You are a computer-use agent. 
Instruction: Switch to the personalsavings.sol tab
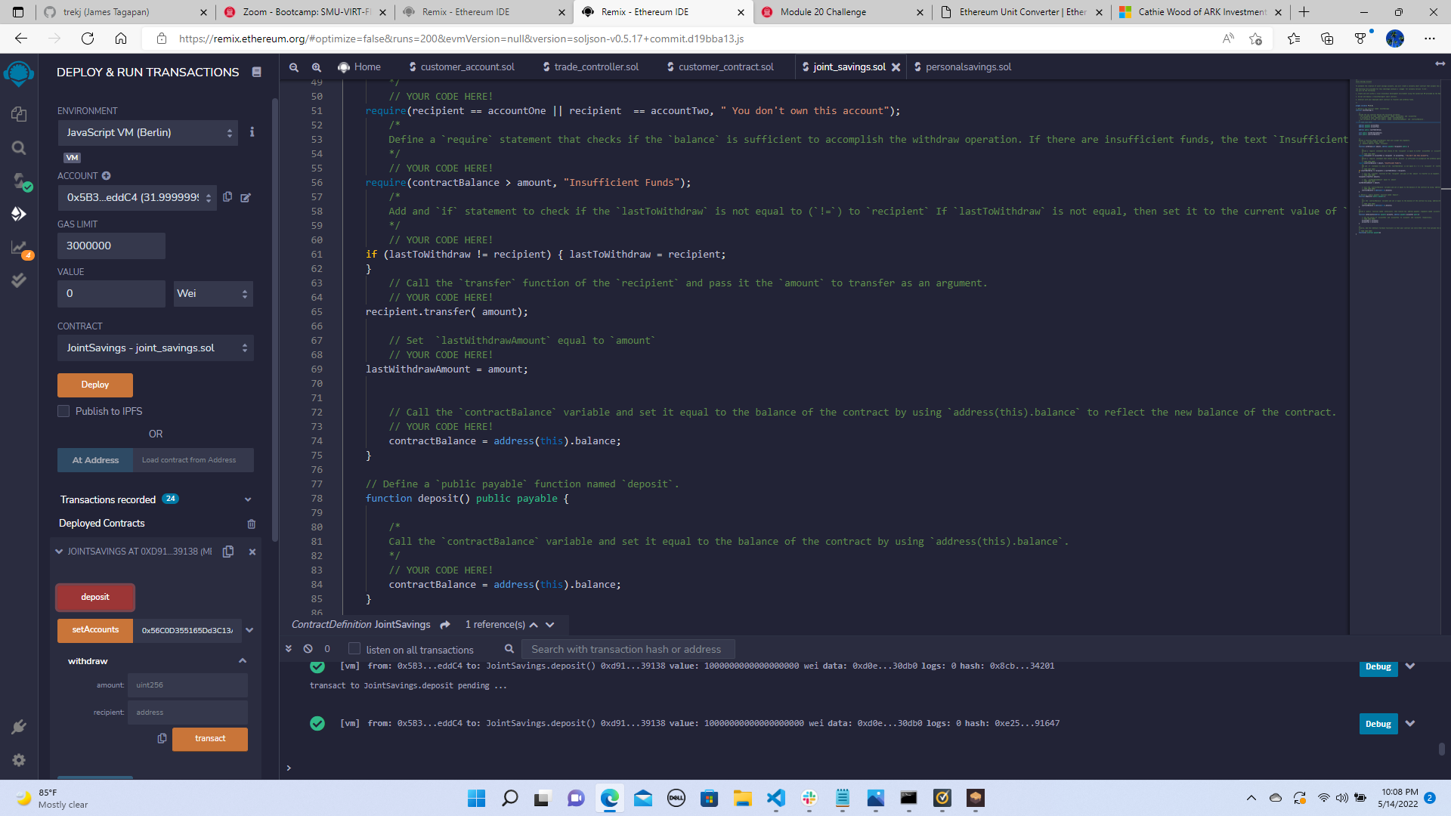(x=968, y=66)
